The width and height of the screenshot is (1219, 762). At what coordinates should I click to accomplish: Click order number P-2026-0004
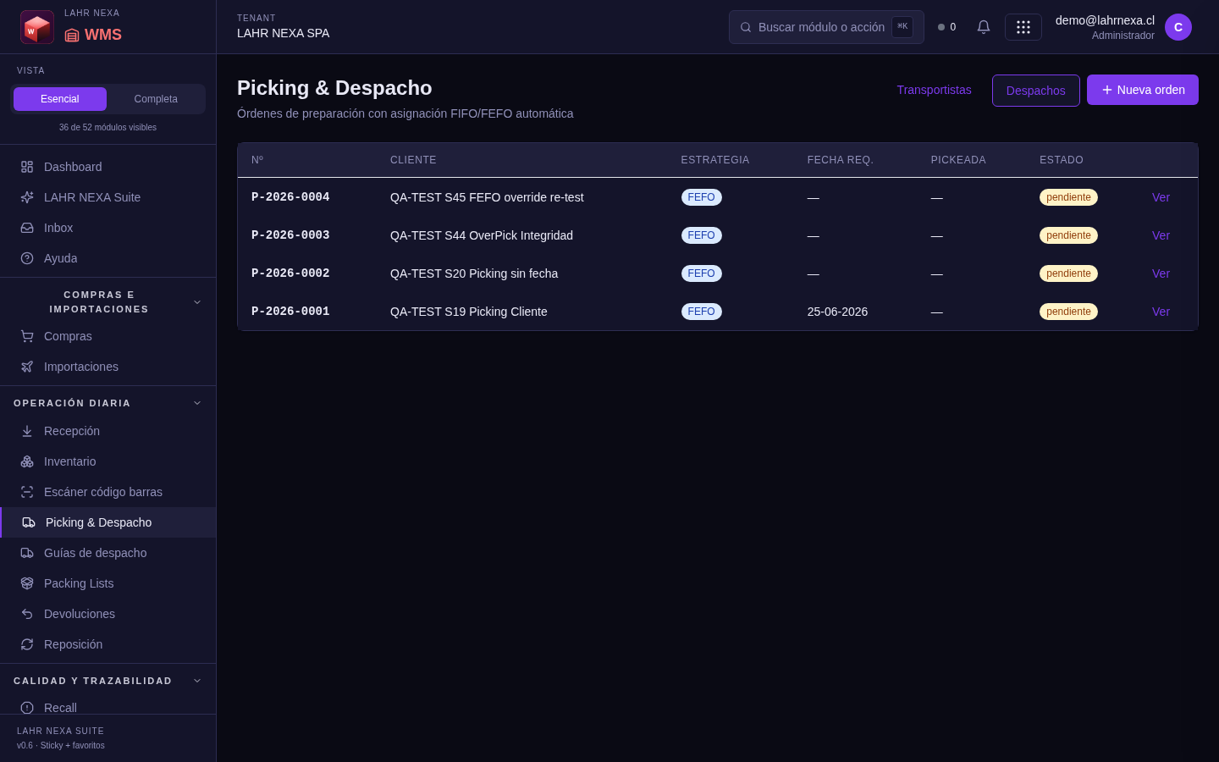290,197
